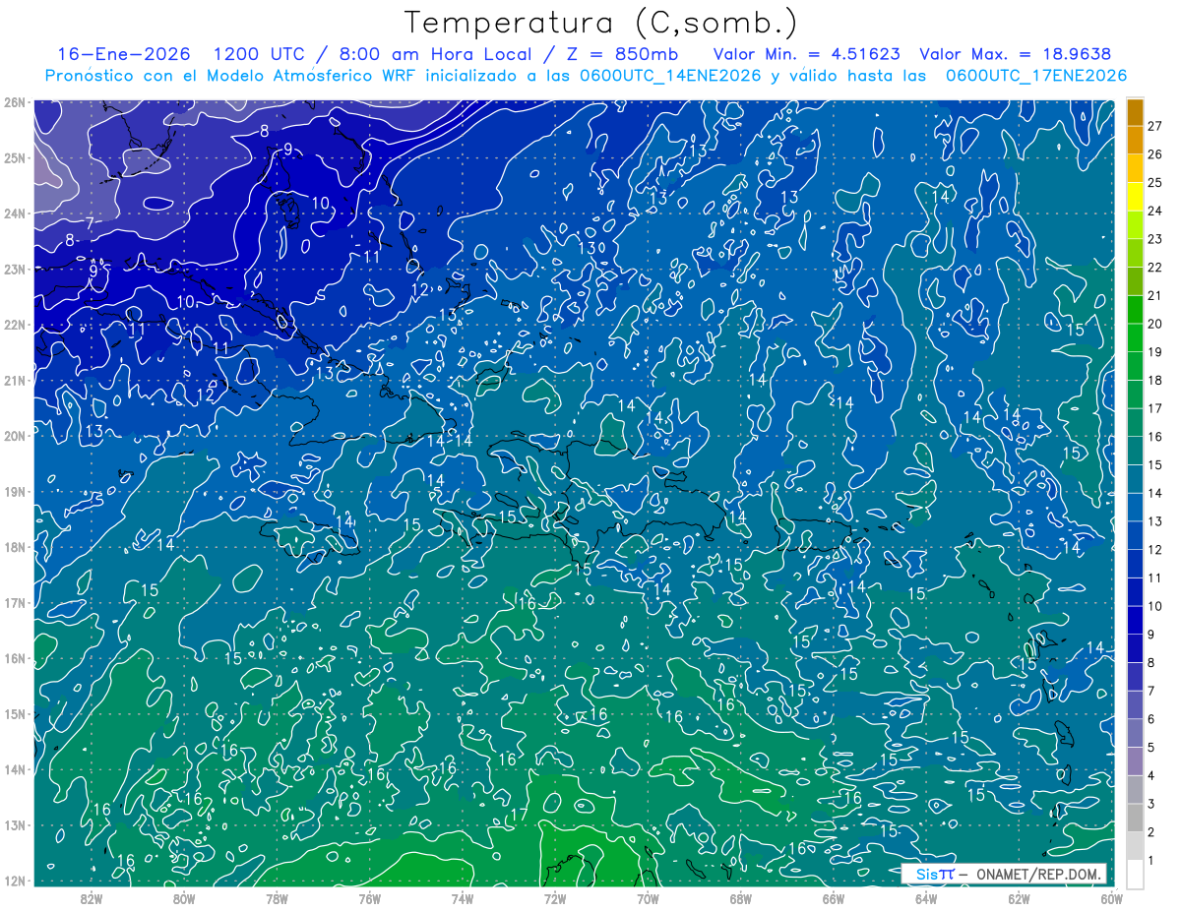This screenshot has height=912, width=1181.
Task: Click the '68W' longitude label
Action: [740, 898]
